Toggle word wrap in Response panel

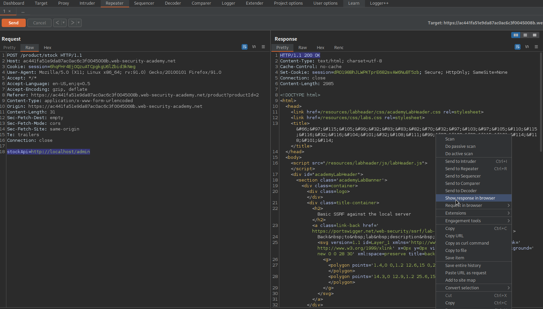[518, 47]
